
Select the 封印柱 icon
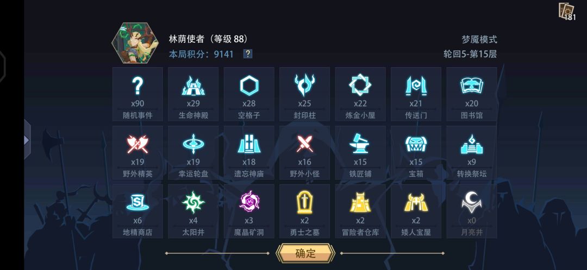[x=304, y=85]
